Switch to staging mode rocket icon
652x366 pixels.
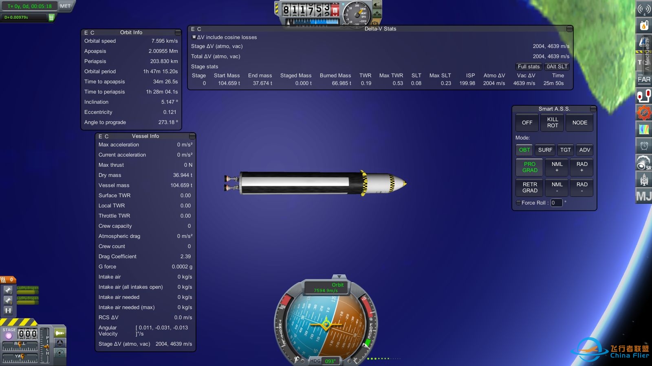60,333
